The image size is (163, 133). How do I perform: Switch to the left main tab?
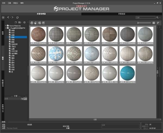[x=41, y=14]
